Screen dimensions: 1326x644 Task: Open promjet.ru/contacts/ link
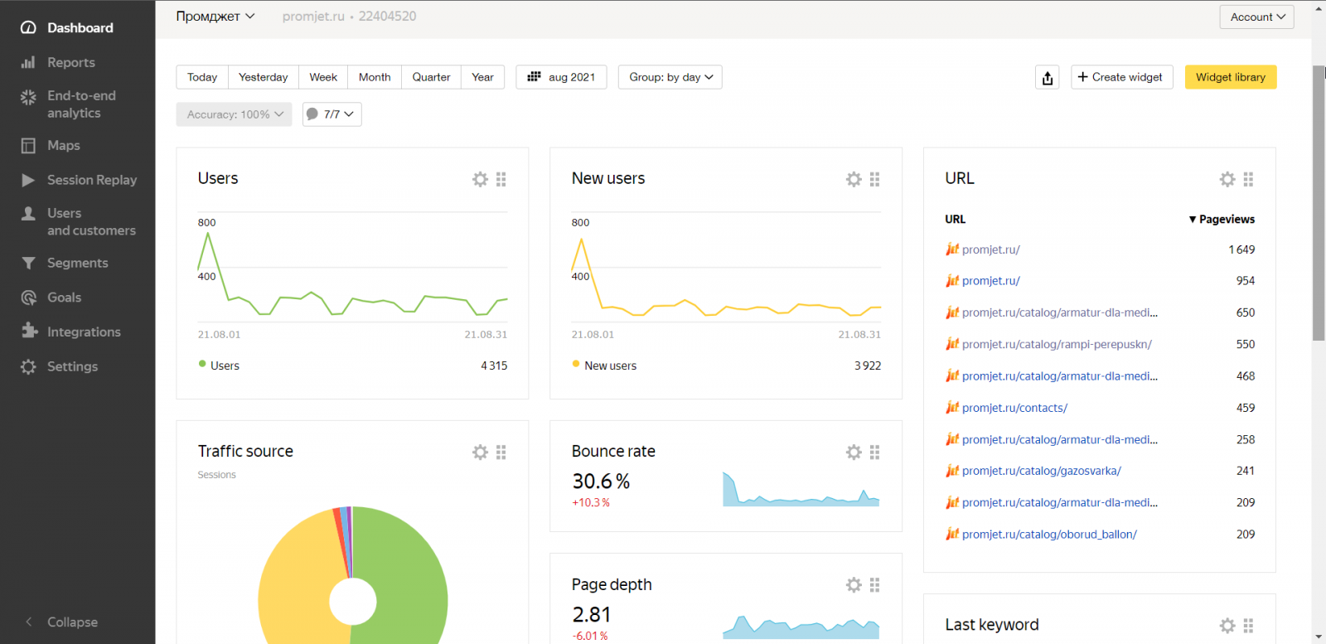pyautogui.click(x=1014, y=408)
